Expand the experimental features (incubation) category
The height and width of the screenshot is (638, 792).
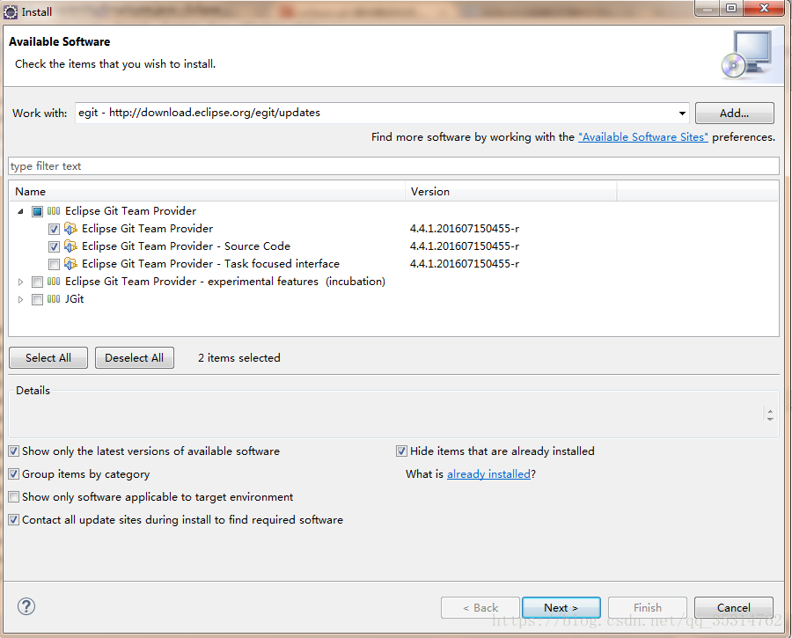[x=20, y=282]
